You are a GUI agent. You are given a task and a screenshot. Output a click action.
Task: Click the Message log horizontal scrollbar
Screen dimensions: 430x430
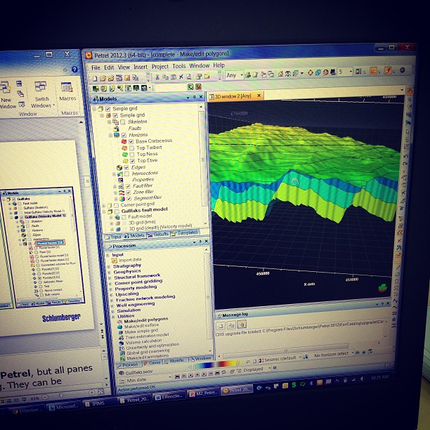pos(286,350)
